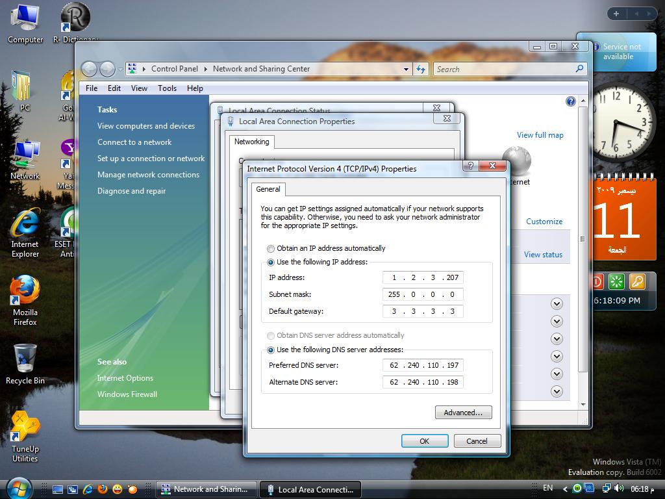
Task: Open the Tools menu
Action: coord(167,88)
